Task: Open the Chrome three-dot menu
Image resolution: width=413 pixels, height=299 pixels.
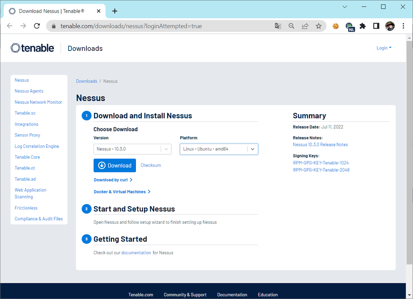Action: 403,26
